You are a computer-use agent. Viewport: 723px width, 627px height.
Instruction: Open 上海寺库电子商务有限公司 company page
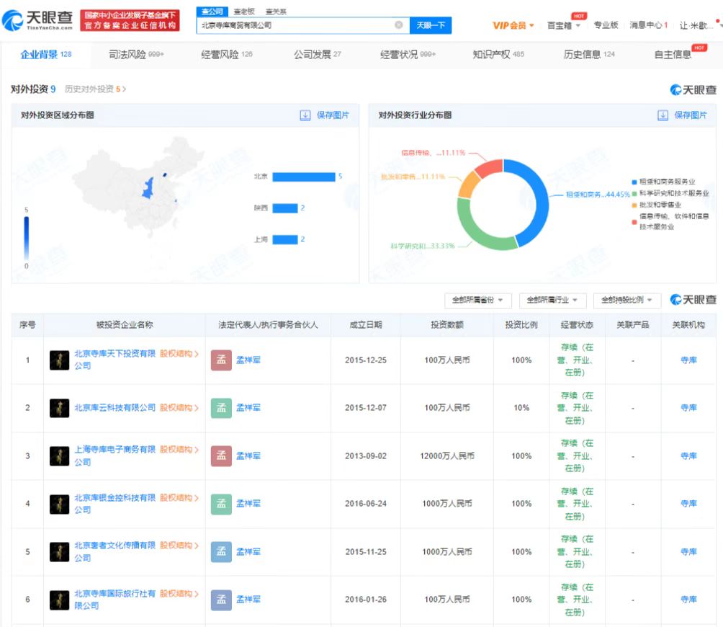coord(115,455)
